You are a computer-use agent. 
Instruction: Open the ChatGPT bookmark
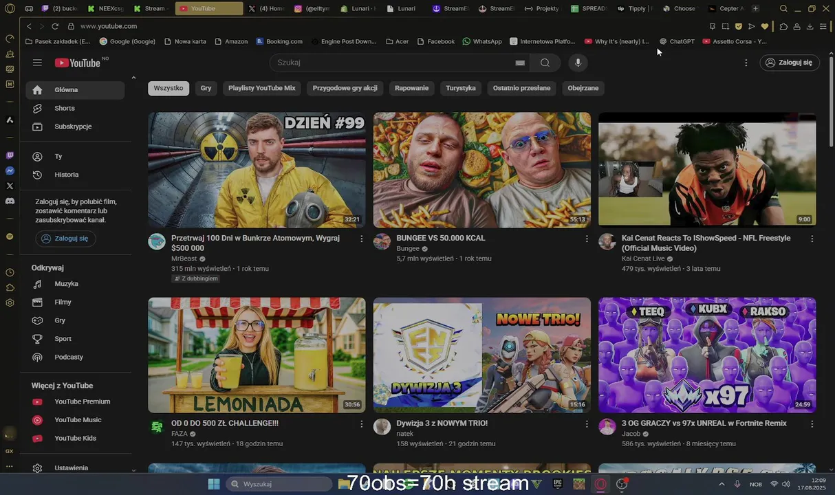click(677, 41)
